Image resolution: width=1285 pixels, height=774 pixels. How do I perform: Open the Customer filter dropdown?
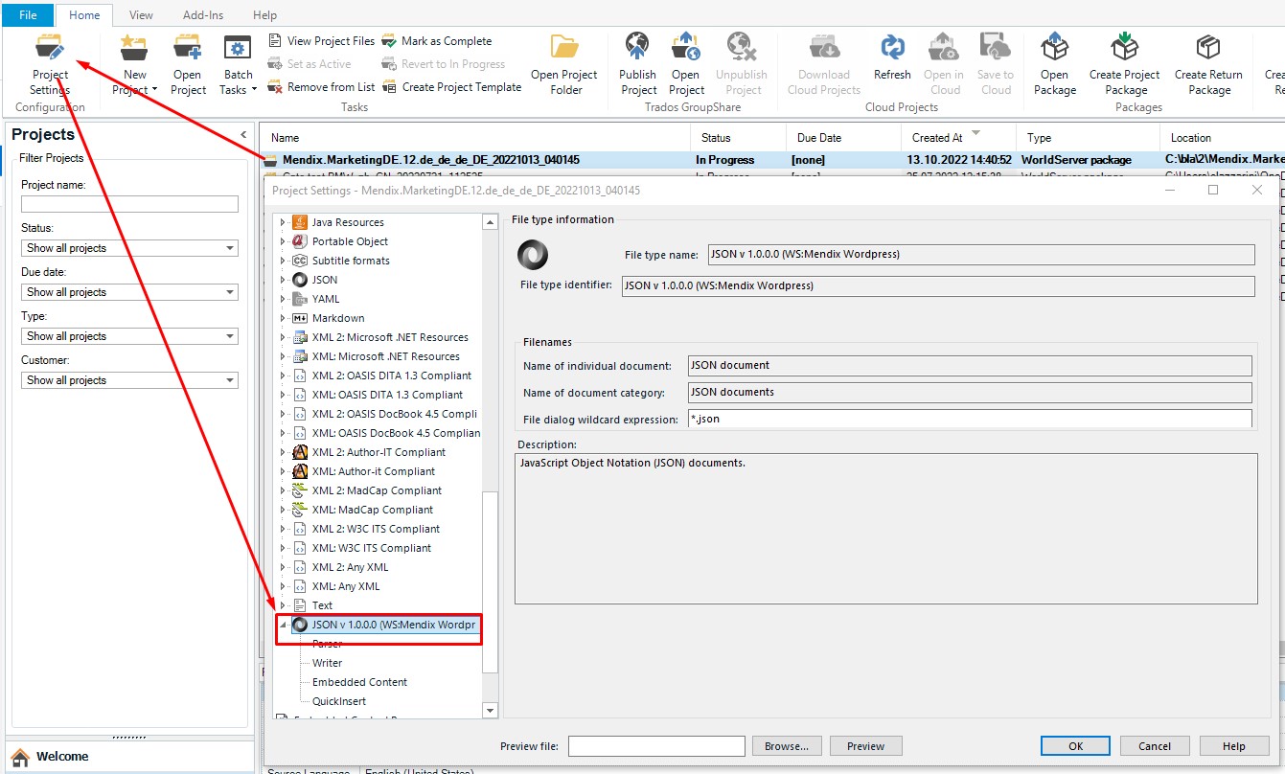[x=129, y=380]
